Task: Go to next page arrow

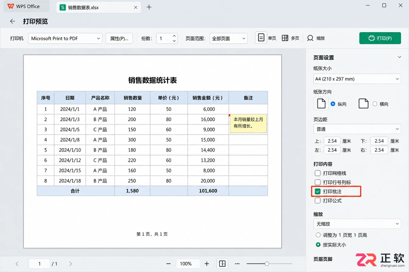Action: tap(70, 264)
